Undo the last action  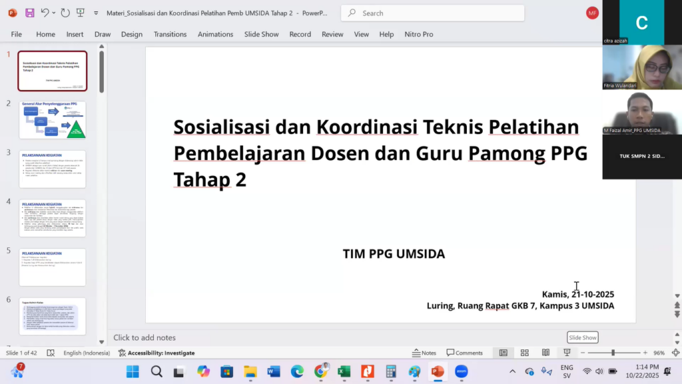click(x=44, y=13)
